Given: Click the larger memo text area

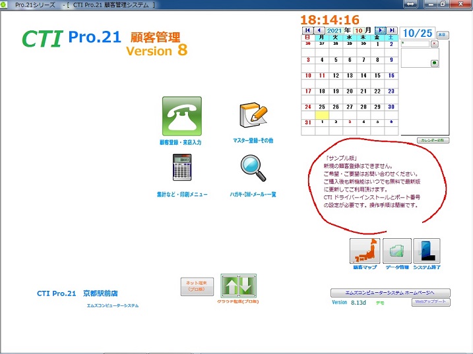Looking at the screenshot, I should [420, 58].
